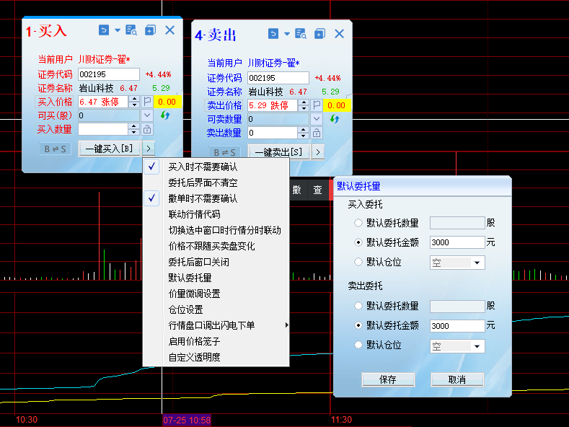Open 默认仓位 dropdown under 卖出委托
Image resolution: width=569 pixels, height=427 pixels.
pyautogui.click(x=457, y=346)
